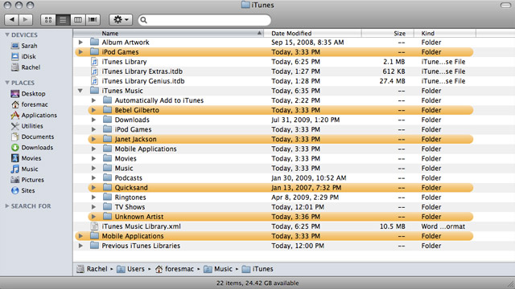This screenshot has width=515, height=289.
Task: Open the Action gear menu
Action: click(121, 19)
